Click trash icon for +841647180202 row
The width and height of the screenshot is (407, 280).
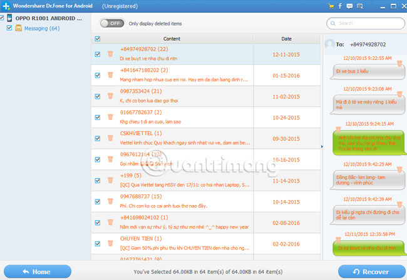click(x=110, y=75)
